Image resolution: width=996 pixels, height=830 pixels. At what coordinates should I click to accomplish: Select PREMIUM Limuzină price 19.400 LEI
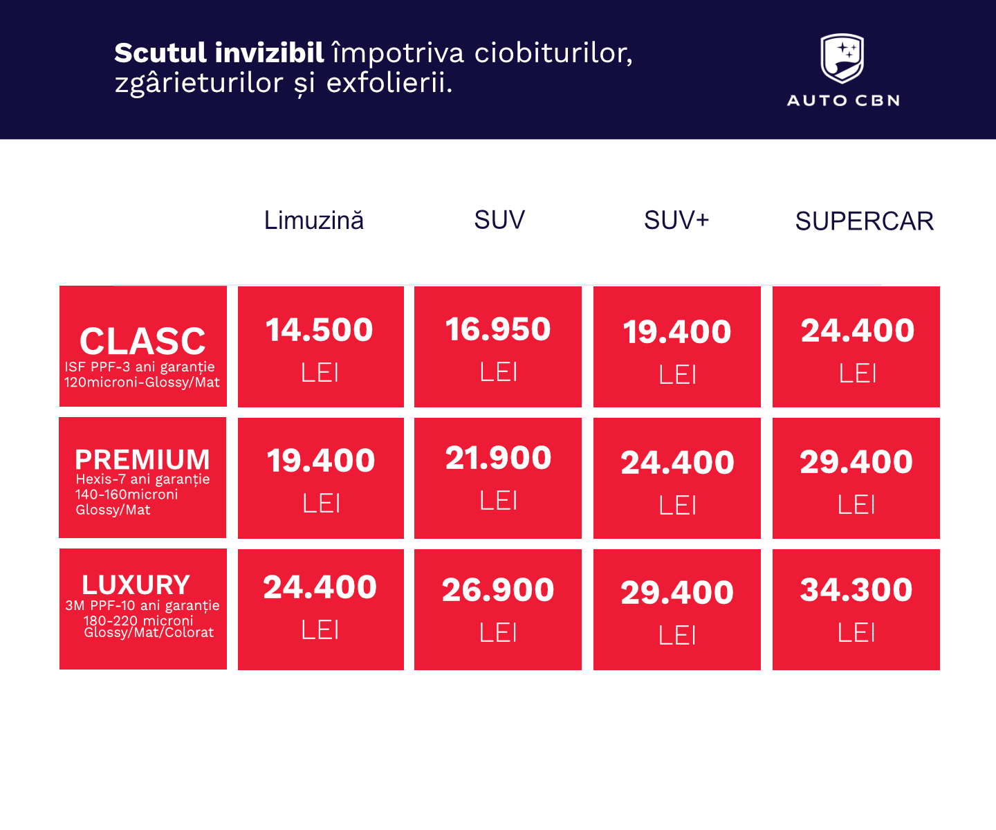tap(321, 478)
